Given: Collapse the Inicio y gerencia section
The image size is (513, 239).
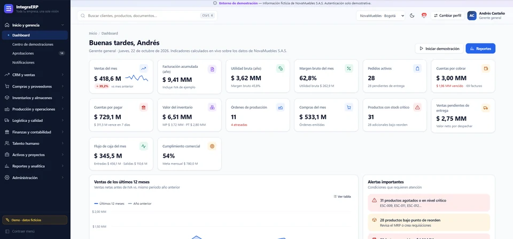Looking at the screenshot, I should click(x=35, y=25).
